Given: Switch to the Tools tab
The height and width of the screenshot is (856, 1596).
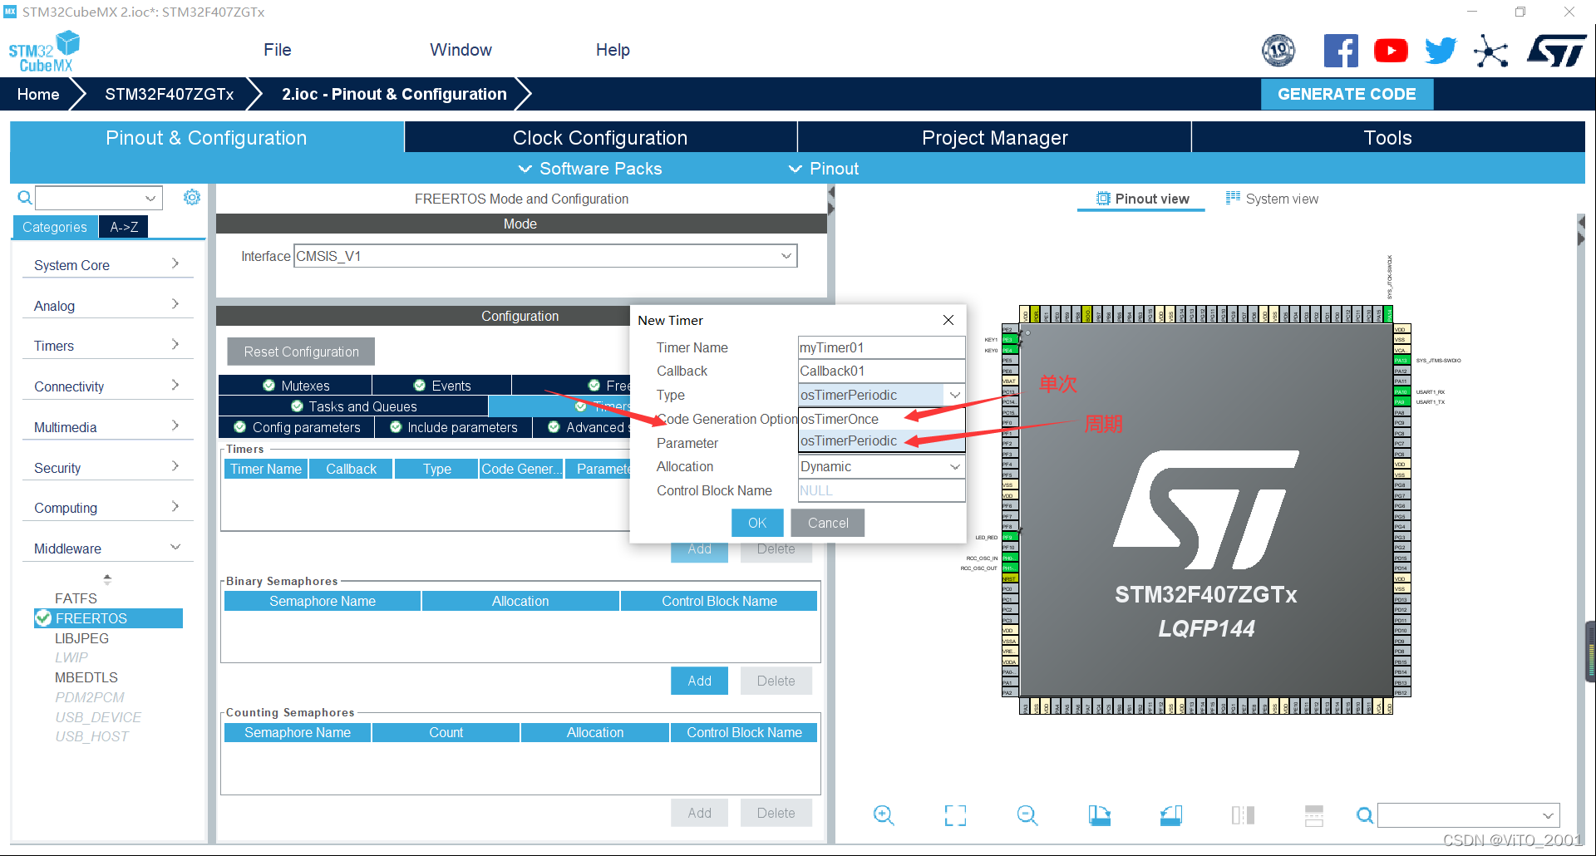Looking at the screenshot, I should [1387, 137].
